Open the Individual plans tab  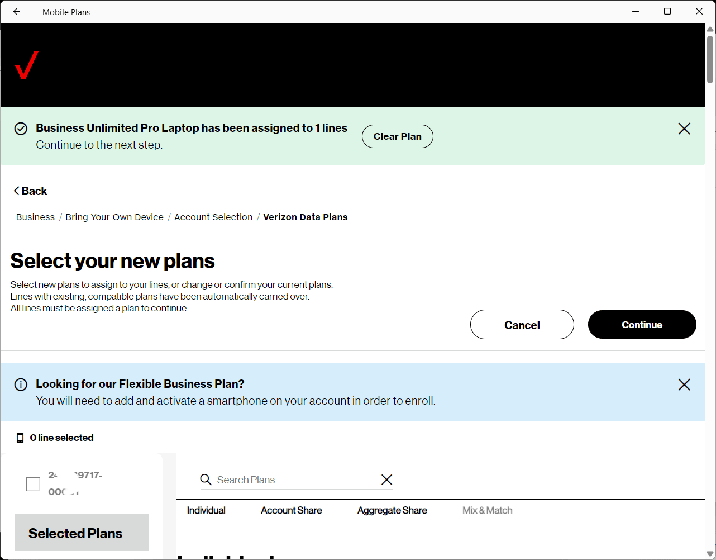point(206,510)
